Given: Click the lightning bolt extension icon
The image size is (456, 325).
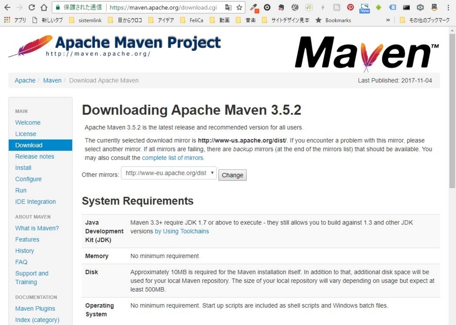Looking at the screenshot, I should tap(322, 8).
